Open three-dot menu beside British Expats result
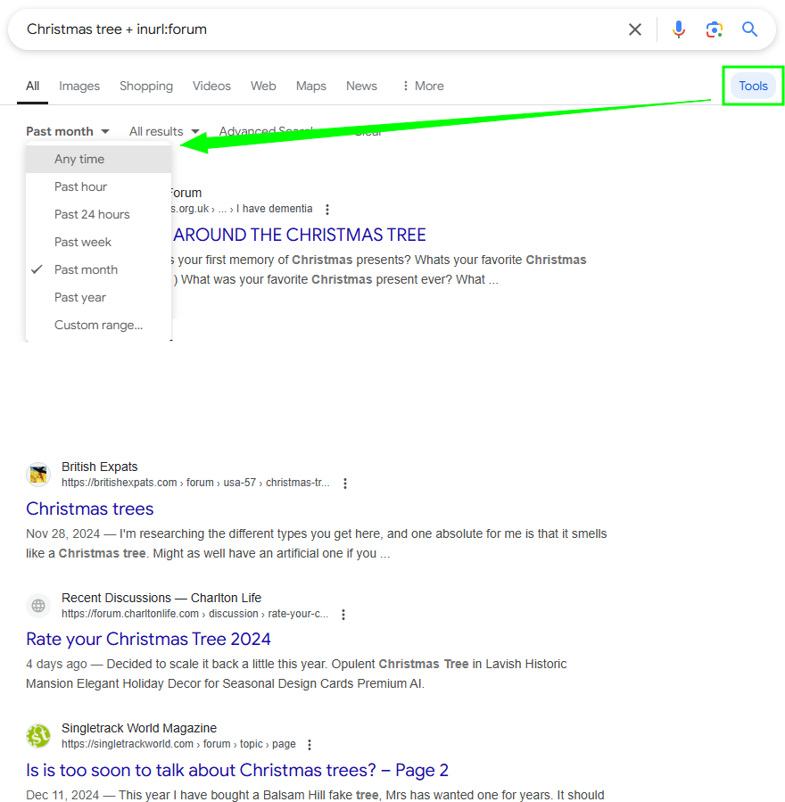This screenshot has width=785, height=802. click(345, 484)
